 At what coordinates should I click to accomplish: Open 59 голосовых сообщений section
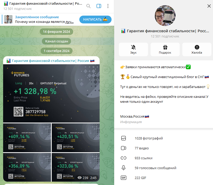pyautogui.click(x=164, y=168)
